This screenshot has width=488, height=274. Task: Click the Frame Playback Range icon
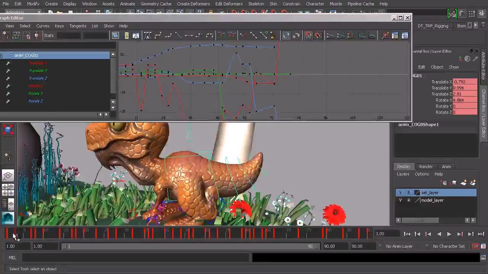point(126,35)
